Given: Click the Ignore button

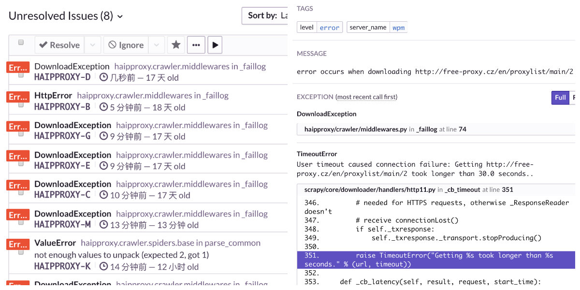Looking at the screenshot, I should pyautogui.click(x=126, y=45).
